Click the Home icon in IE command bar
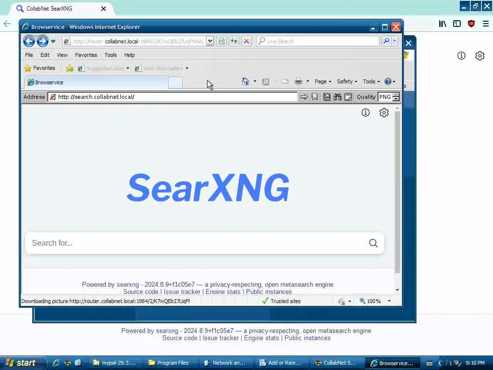The width and height of the screenshot is (493, 370). (245, 81)
